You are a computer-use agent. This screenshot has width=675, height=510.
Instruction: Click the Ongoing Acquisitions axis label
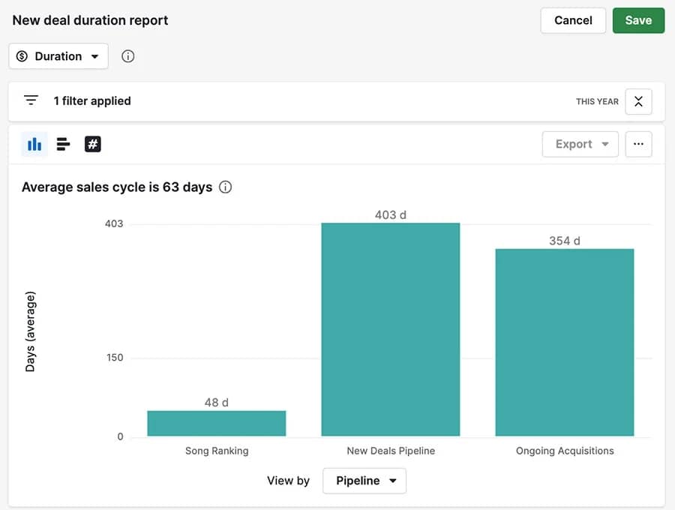coord(564,451)
